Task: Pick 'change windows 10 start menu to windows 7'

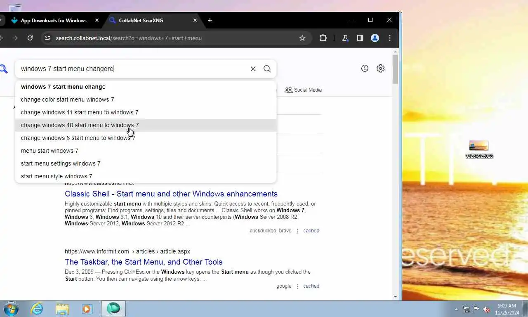Action: pyautogui.click(x=146, y=125)
